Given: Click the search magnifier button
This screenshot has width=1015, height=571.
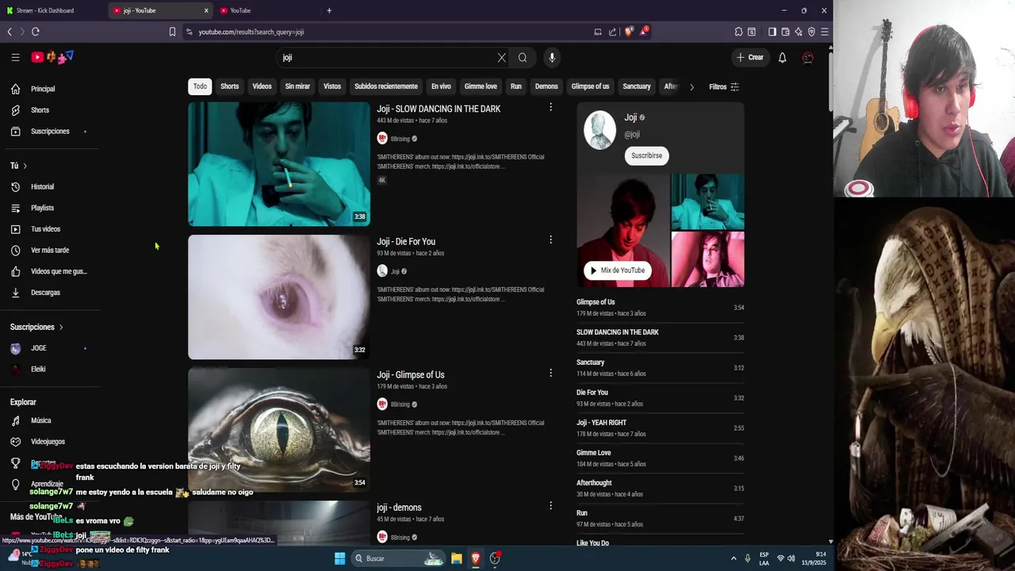Looking at the screenshot, I should click(x=523, y=57).
